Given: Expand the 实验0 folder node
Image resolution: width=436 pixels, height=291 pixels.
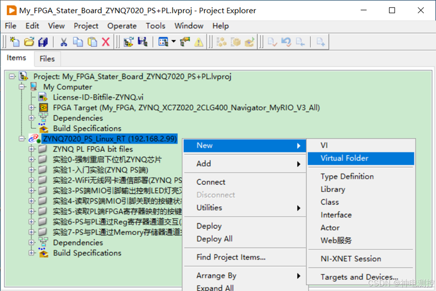Looking at the screenshot, I should (x=32, y=159).
